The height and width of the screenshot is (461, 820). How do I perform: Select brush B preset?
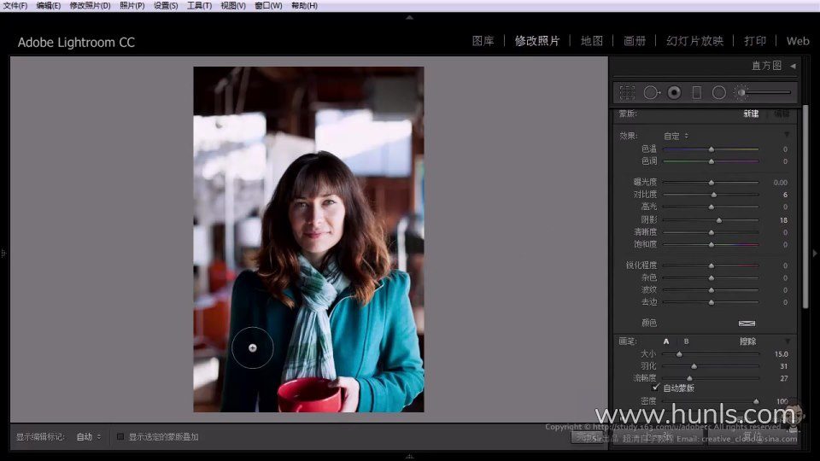click(x=686, y=341)
